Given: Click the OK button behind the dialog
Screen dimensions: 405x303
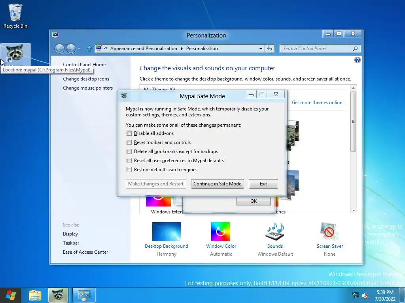Looking at the screenshot, I should tap(254, 201).
